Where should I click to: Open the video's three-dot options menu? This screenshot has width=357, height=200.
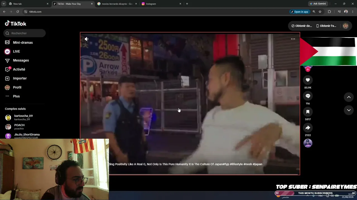tap(293, 39)
